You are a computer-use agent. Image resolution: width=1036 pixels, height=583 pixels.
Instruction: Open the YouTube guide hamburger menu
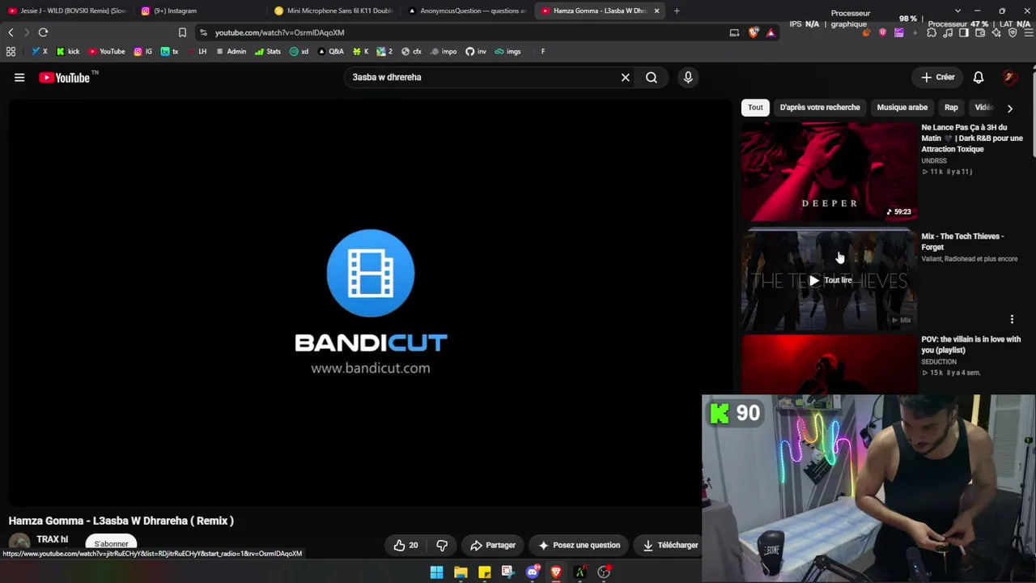(19, 78)
